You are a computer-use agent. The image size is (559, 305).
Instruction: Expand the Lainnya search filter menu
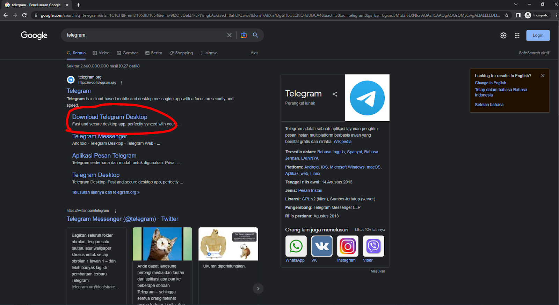(x=209, y=53)
